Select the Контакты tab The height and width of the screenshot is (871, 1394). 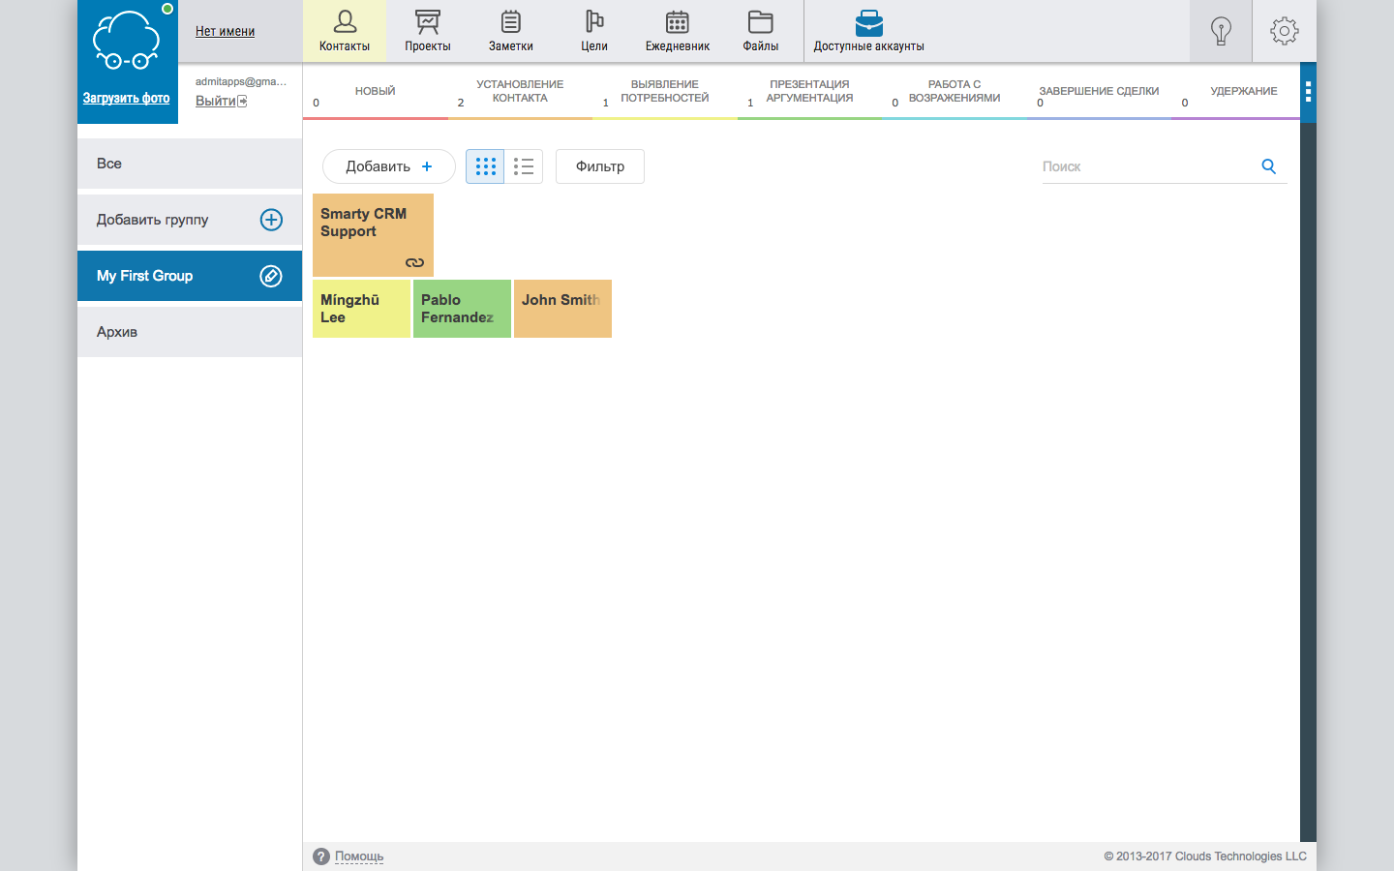pos(345,30)
